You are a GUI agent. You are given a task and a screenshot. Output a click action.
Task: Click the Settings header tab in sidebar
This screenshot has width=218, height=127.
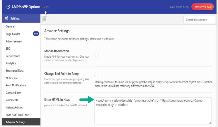point(21,18)
